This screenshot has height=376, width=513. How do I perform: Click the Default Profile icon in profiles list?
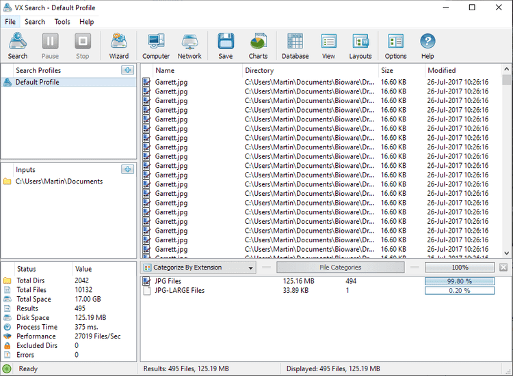(8, 83)
